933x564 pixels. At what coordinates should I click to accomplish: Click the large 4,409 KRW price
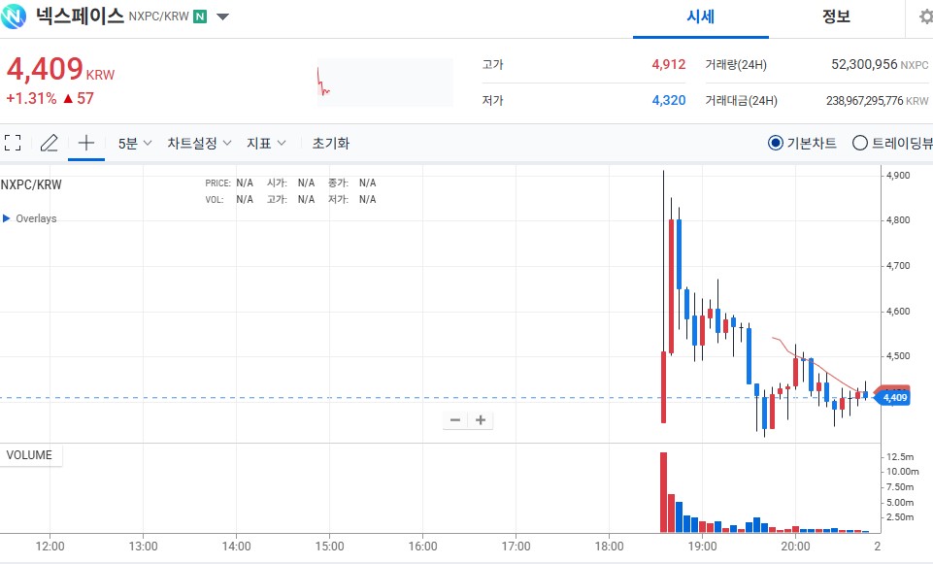tap(60, 69)
